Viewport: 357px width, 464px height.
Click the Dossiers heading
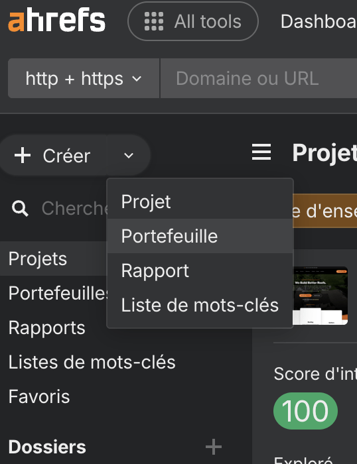click(47, 447)
